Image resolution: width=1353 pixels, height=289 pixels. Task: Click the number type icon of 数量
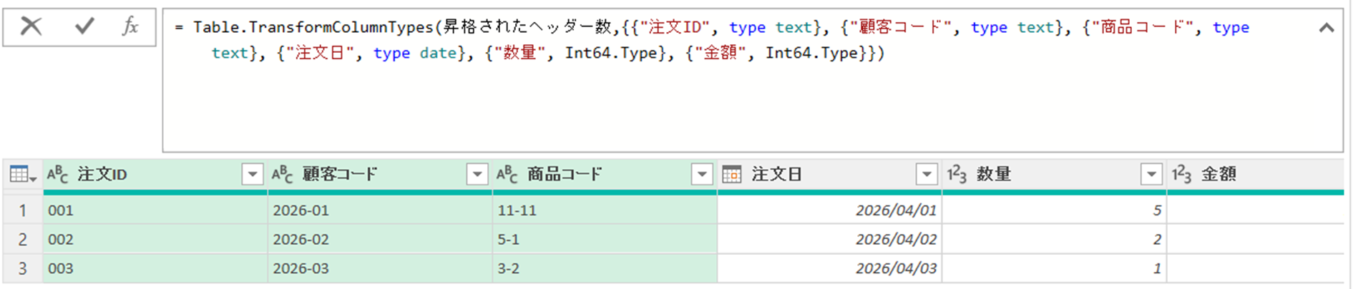click(x=957, y=174)
